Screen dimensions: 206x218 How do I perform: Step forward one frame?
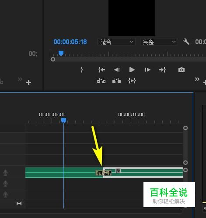147,70
